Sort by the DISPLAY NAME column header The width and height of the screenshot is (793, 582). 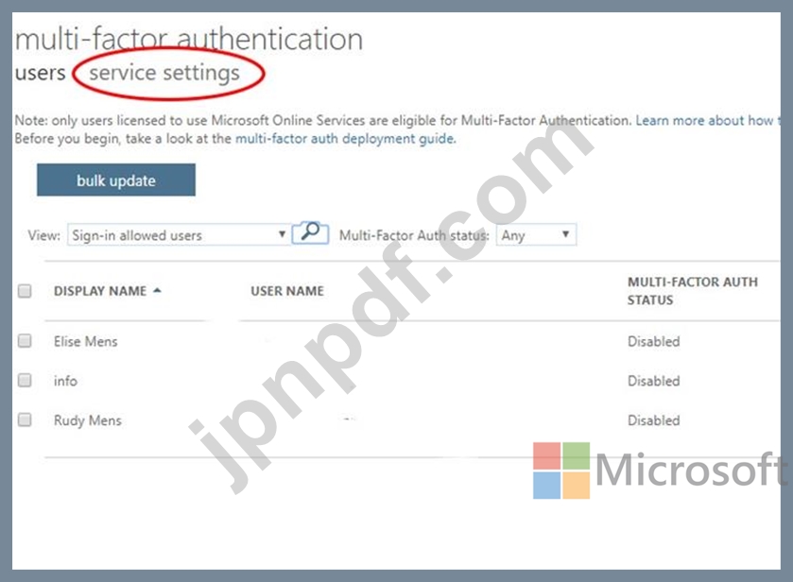tap(100, 291)
